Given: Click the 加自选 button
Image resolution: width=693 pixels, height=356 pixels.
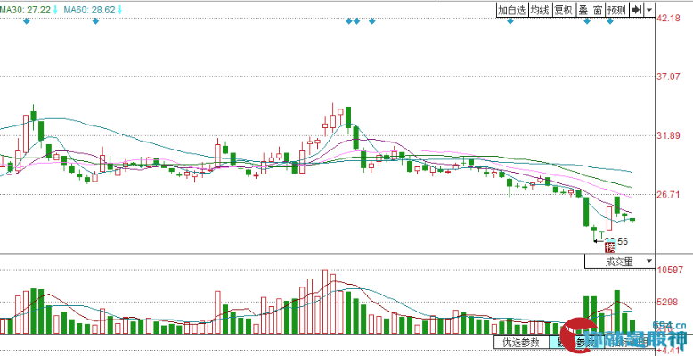Looking at the screenshot, I should (512, 10).
